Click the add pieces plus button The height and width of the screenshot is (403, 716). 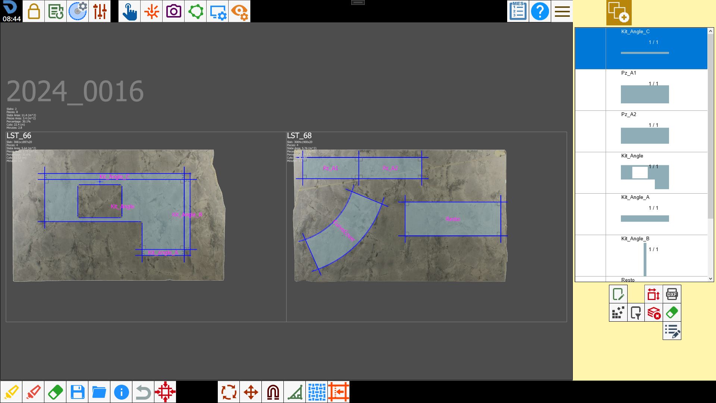tap(619, 13)
